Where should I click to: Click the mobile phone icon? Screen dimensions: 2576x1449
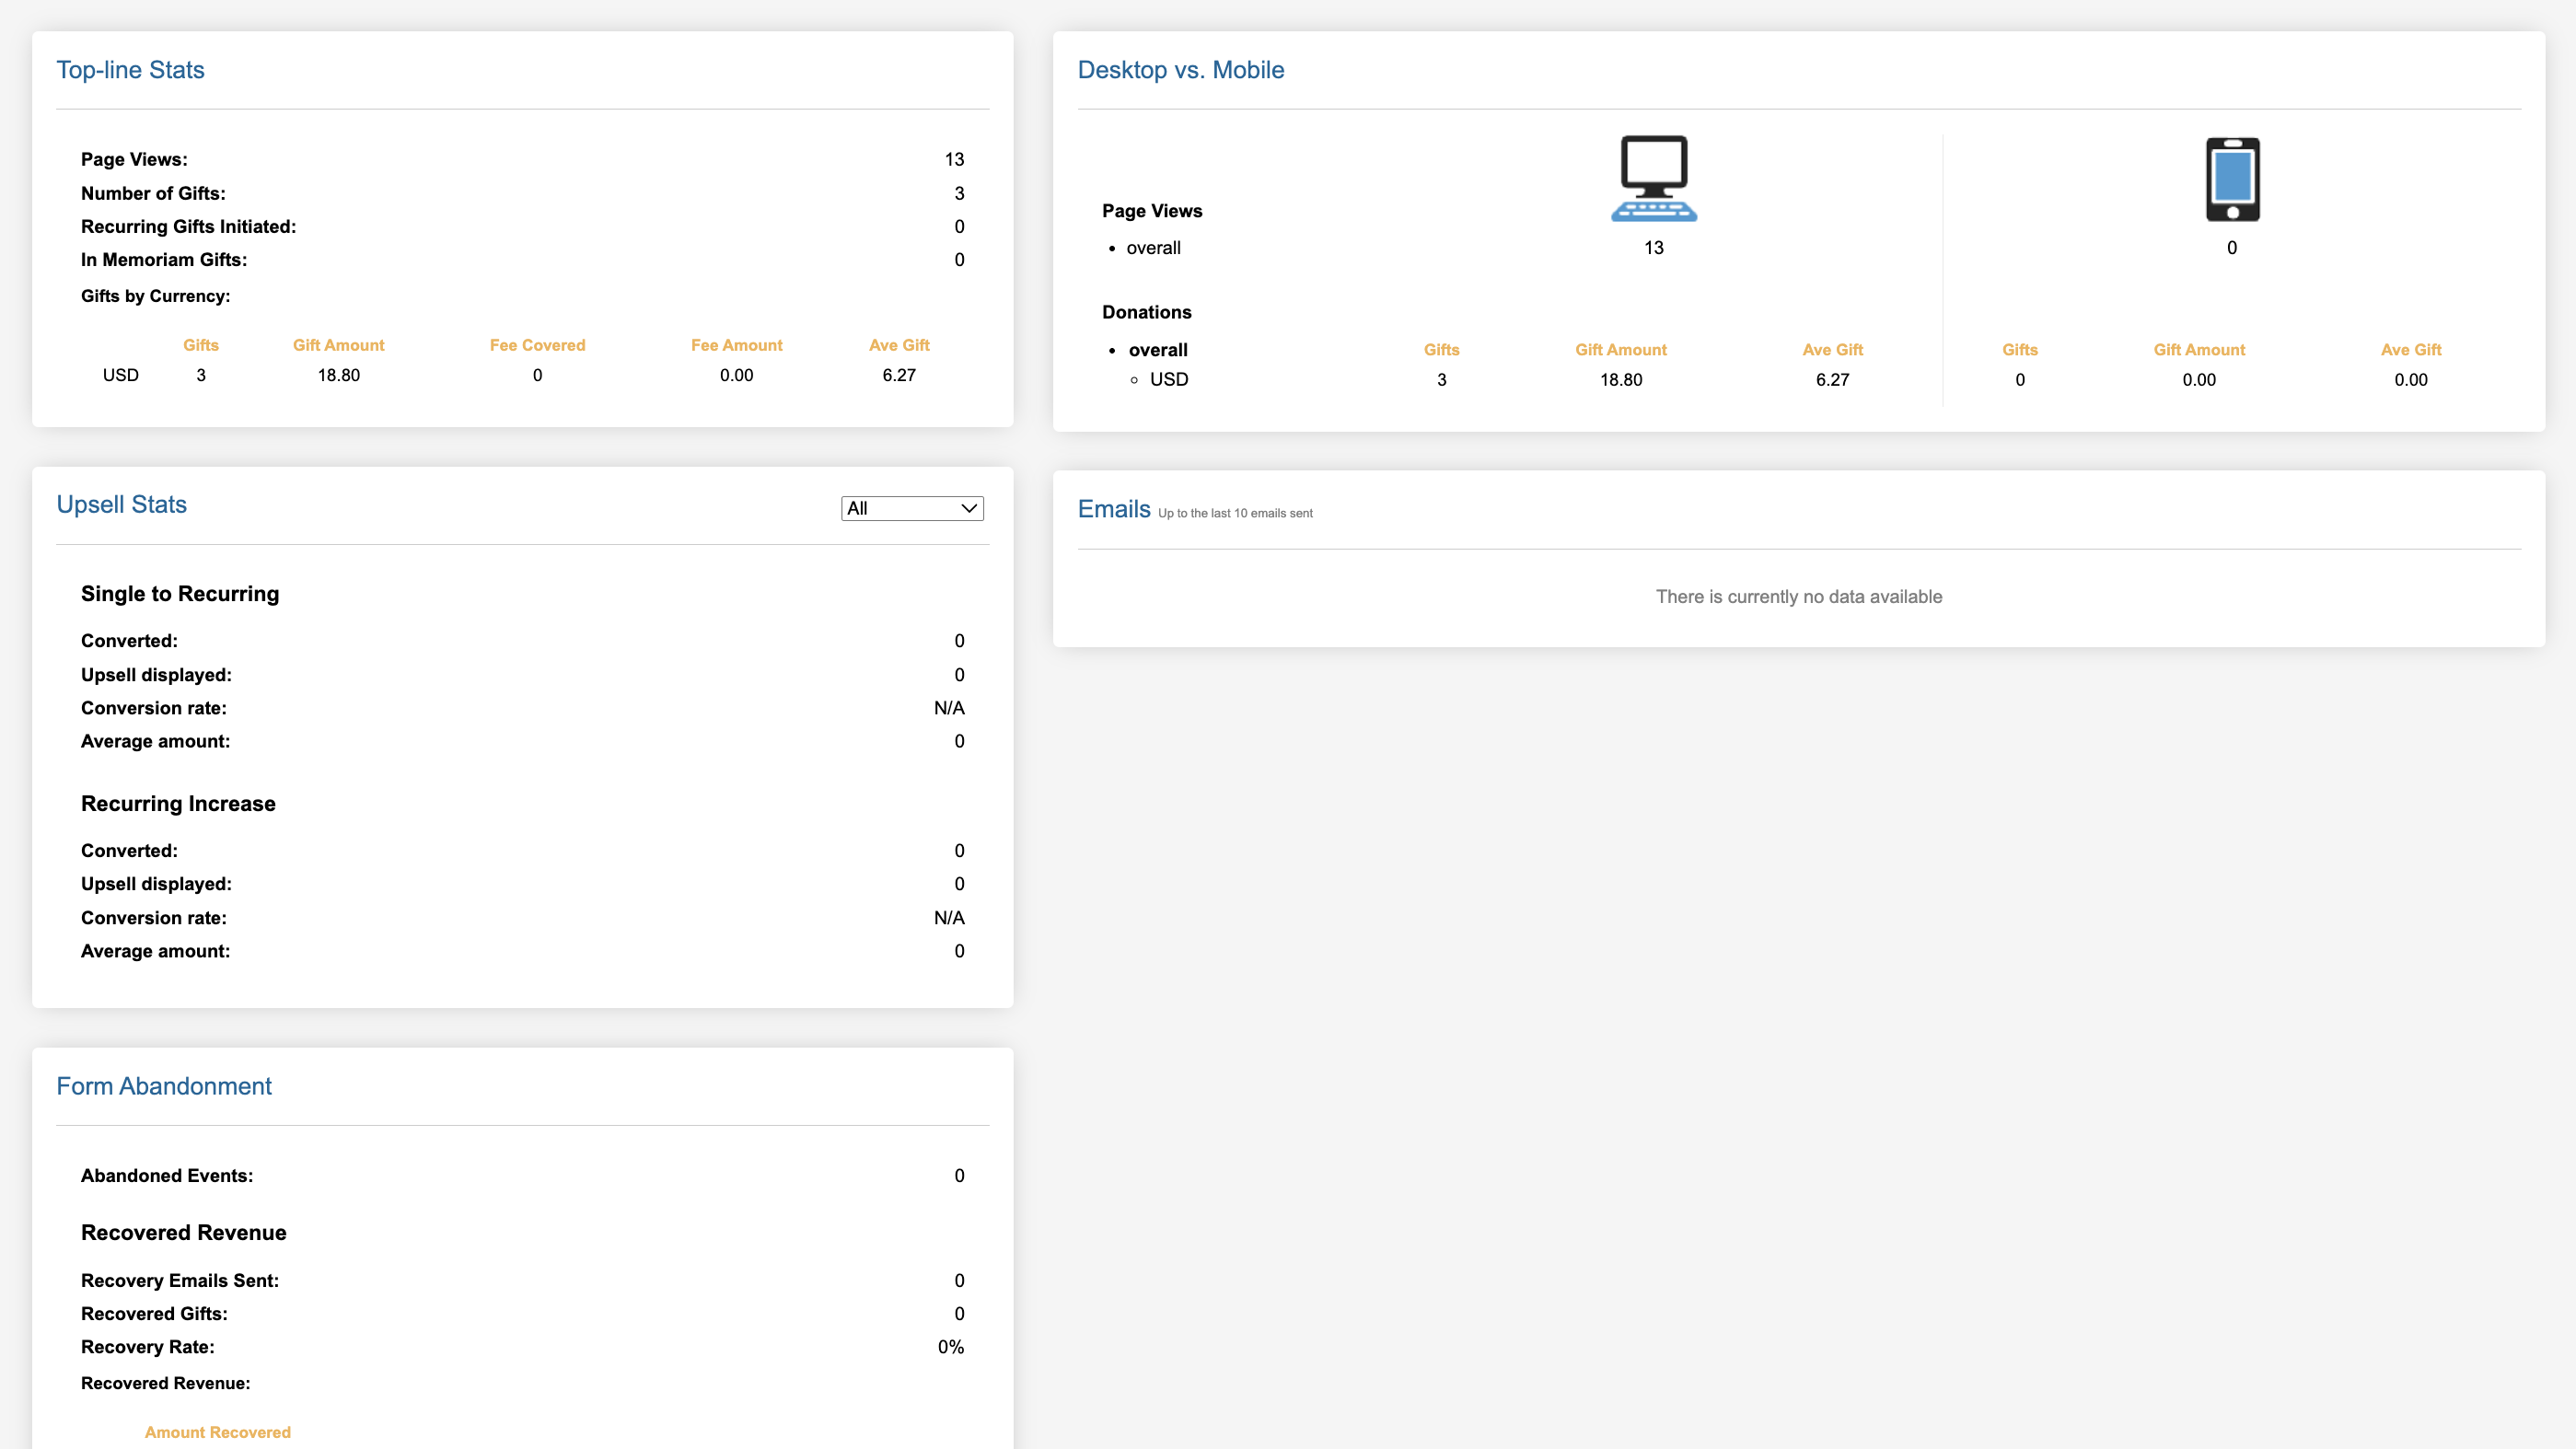(2232, 179)
